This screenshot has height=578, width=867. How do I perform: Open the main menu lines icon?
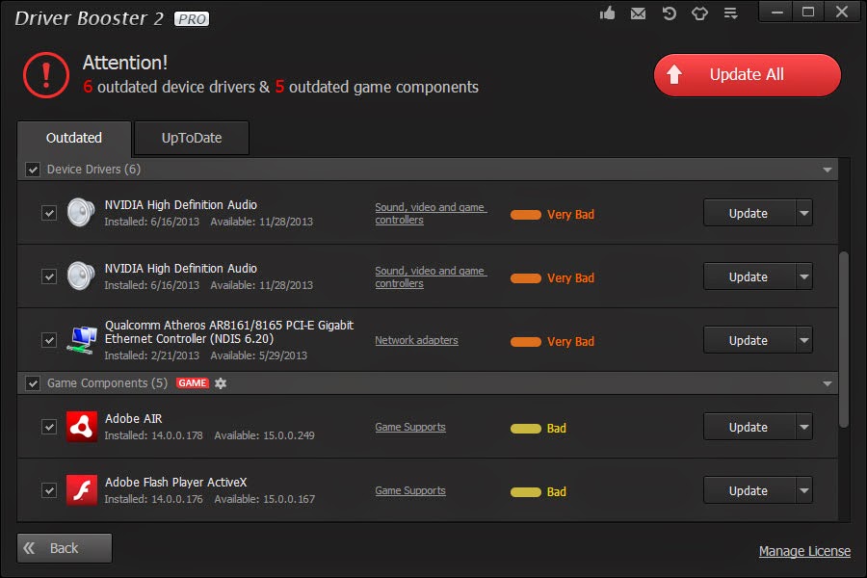[x=731, y=13]
